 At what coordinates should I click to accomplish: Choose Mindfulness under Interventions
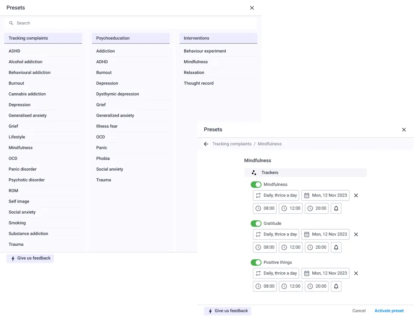click(218, 62)
